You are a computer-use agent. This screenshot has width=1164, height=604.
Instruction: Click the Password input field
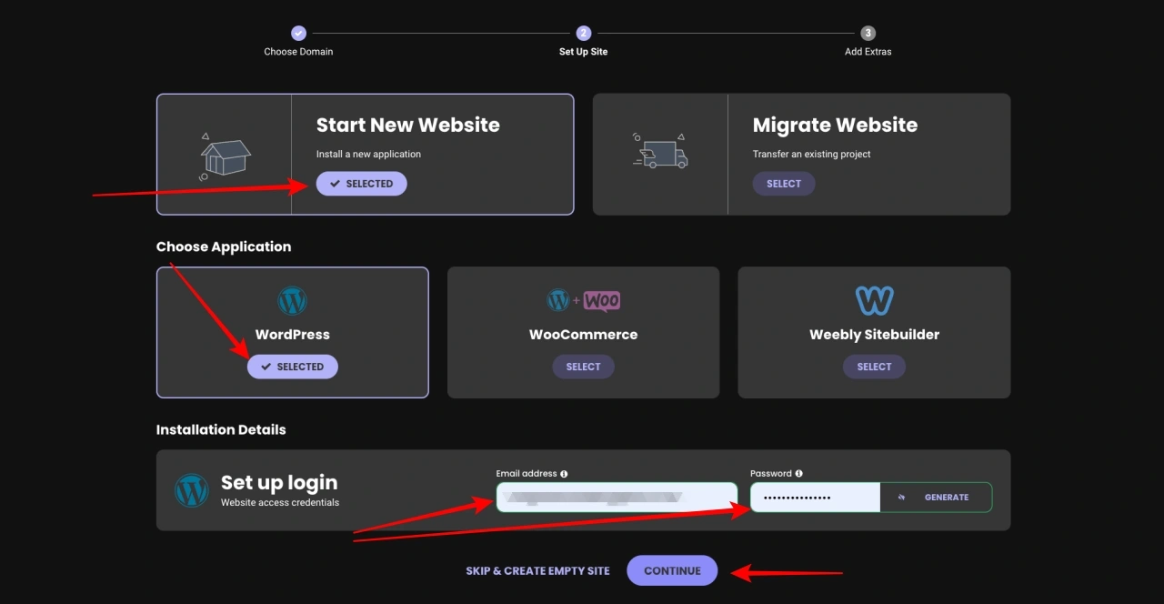[815, 497]
